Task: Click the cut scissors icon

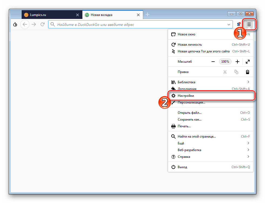Action: point(225,72)
